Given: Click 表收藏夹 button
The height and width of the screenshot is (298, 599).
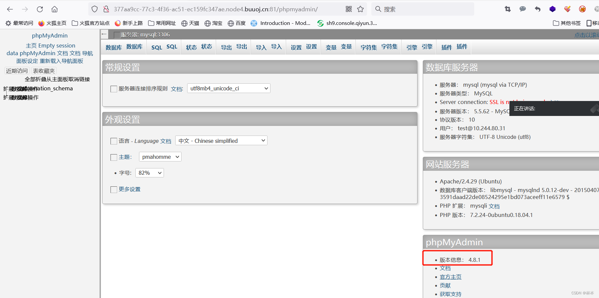Looking at the screenshot, I should pos(44,71).
